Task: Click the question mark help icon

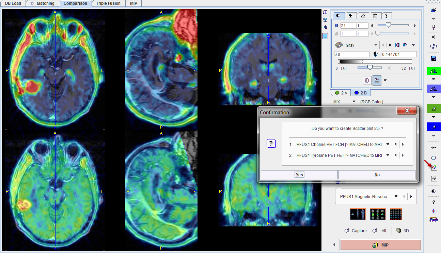Action: pos(433,202)
